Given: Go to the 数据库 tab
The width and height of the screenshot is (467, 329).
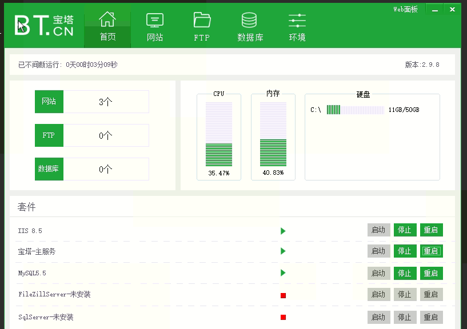Looking at the screenshot, I should tap(250, 26).
